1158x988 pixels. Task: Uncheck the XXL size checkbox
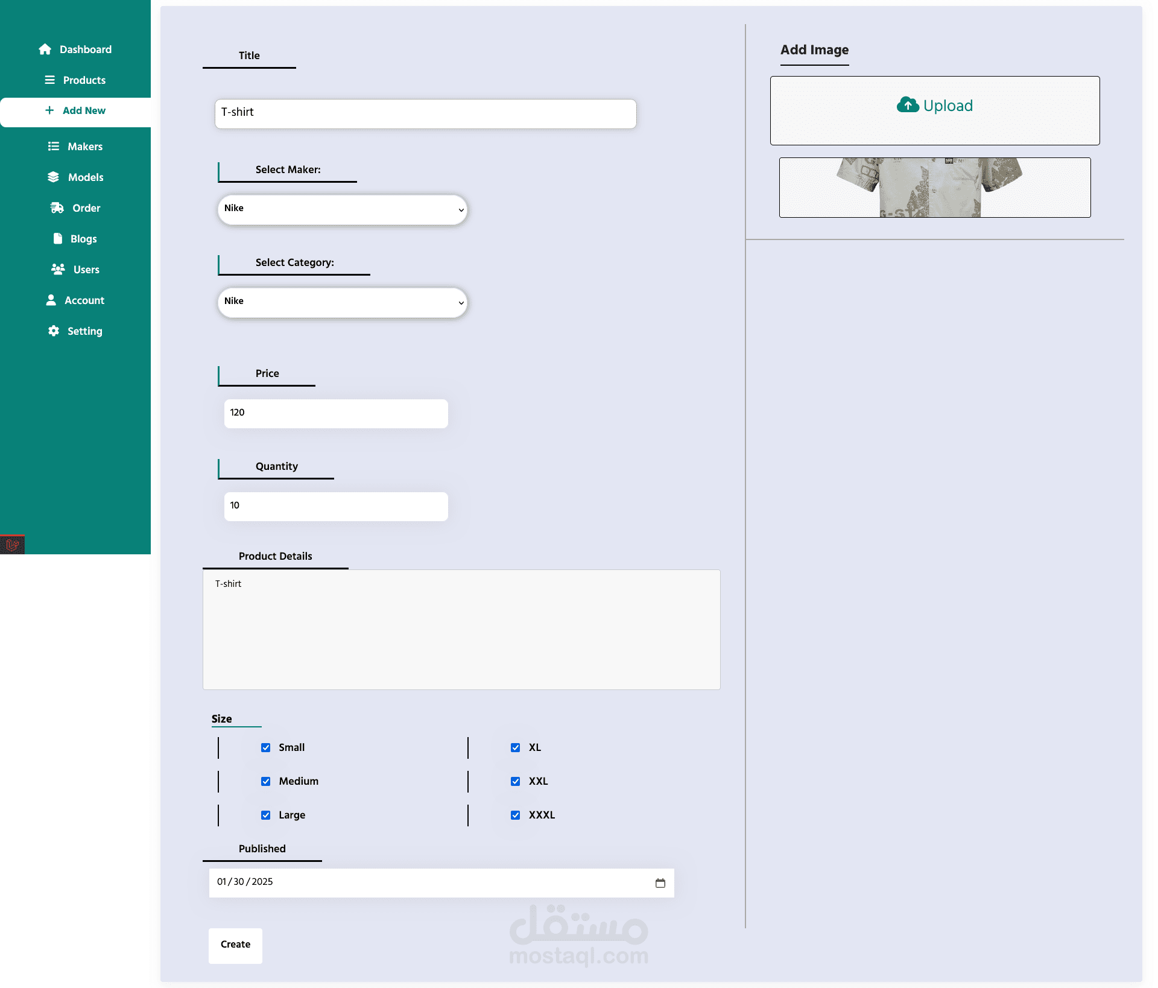tap(516, 782)
